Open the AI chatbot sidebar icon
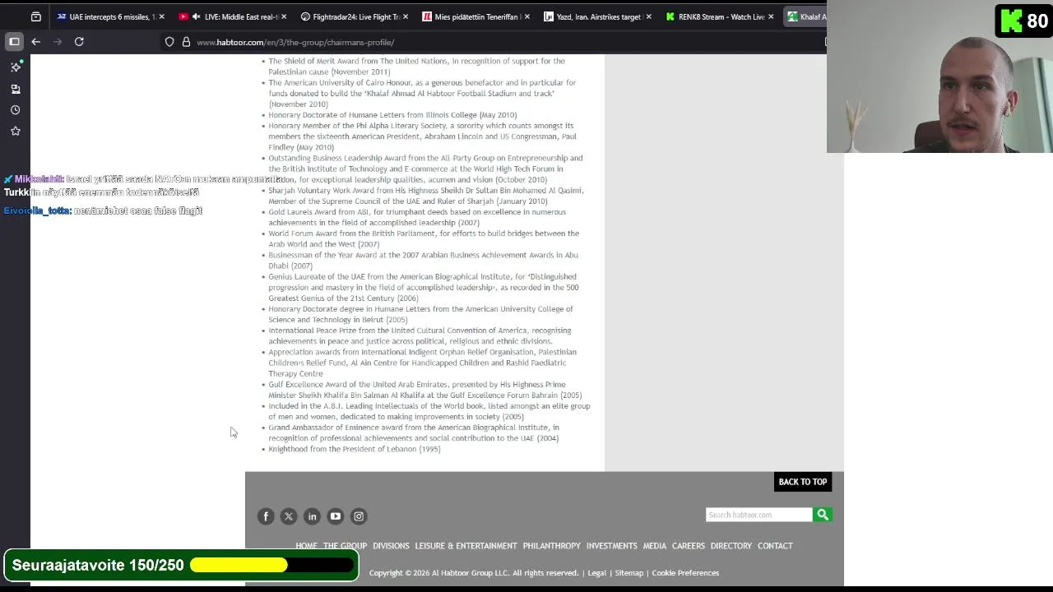Image resolution: width=1053 pixels, height=592 pixels. [15, 67]
